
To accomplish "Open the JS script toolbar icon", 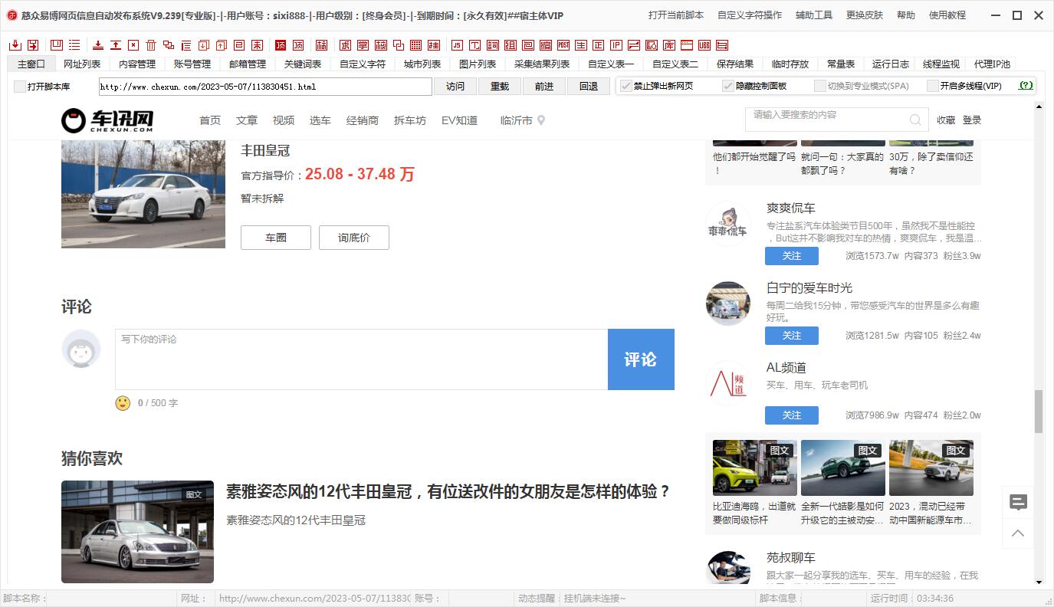I will click(457, 45).
